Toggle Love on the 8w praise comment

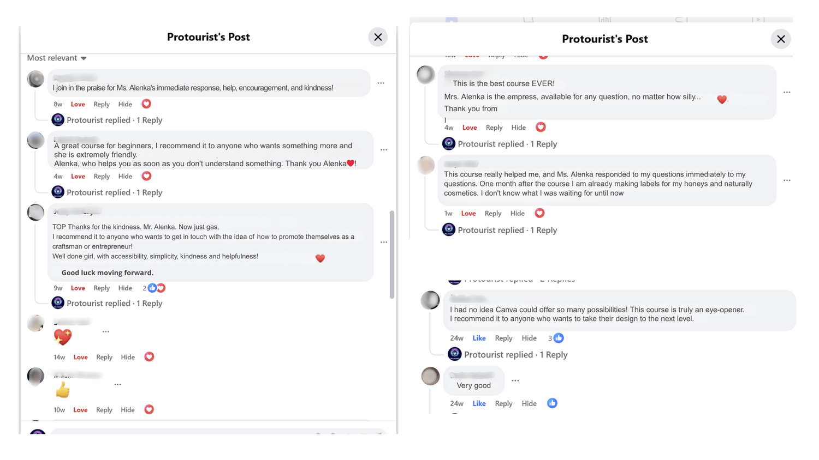tap(78, 105)
